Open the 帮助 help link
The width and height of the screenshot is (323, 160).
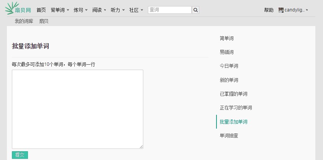tap(269, 10)
